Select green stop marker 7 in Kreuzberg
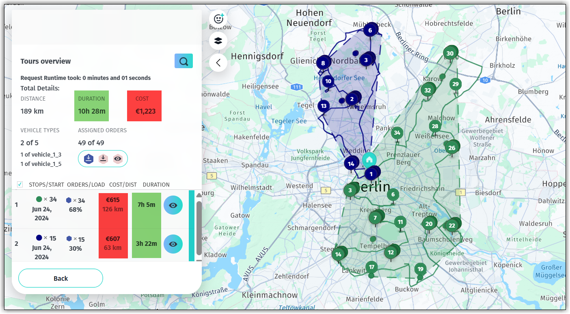570x314 pixels. 375,218
